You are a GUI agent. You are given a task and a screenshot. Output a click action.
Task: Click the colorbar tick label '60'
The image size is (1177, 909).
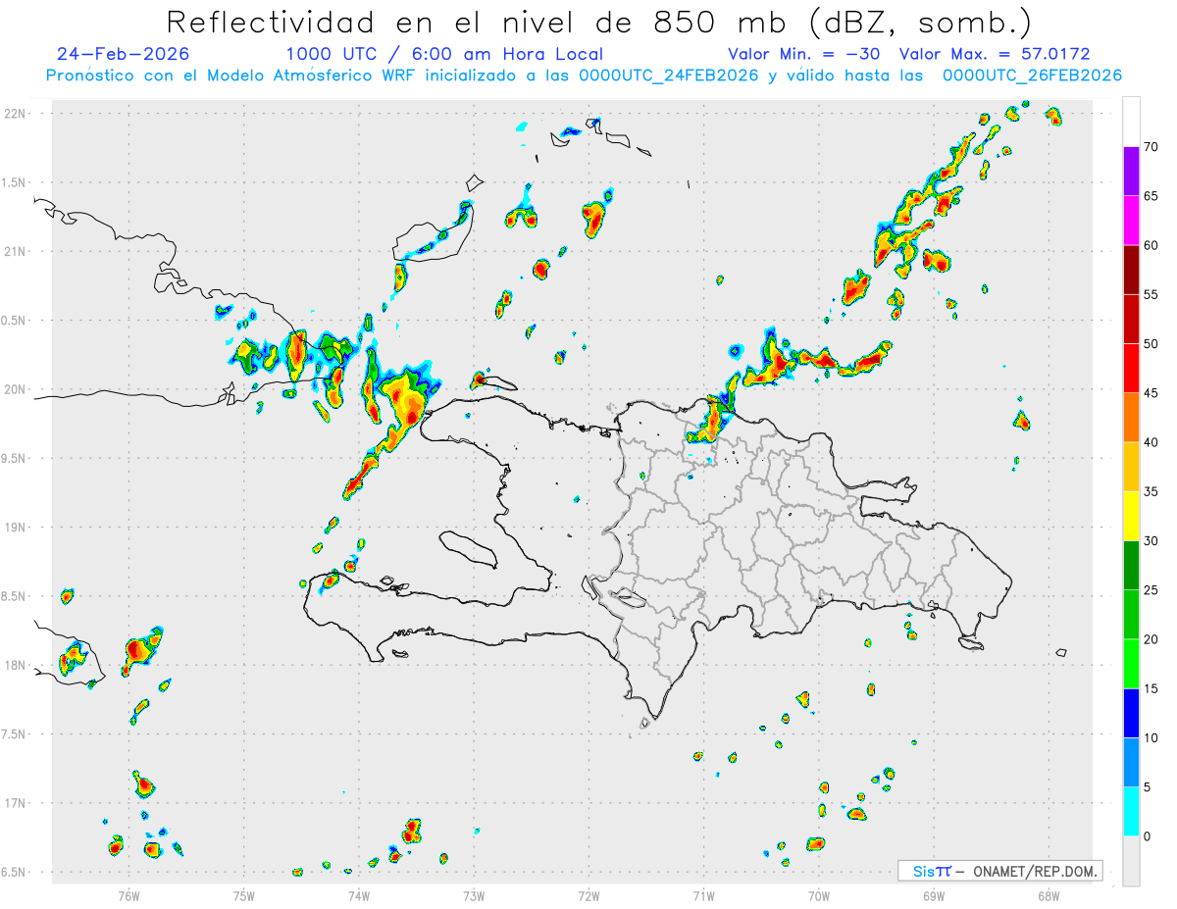pos(1151,245)
